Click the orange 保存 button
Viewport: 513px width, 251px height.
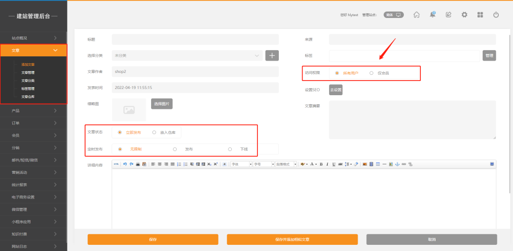(x=152, y=240)
